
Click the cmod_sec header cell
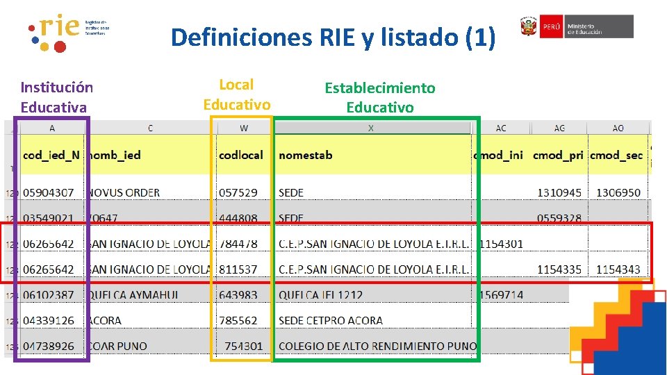tap(618, 155)
